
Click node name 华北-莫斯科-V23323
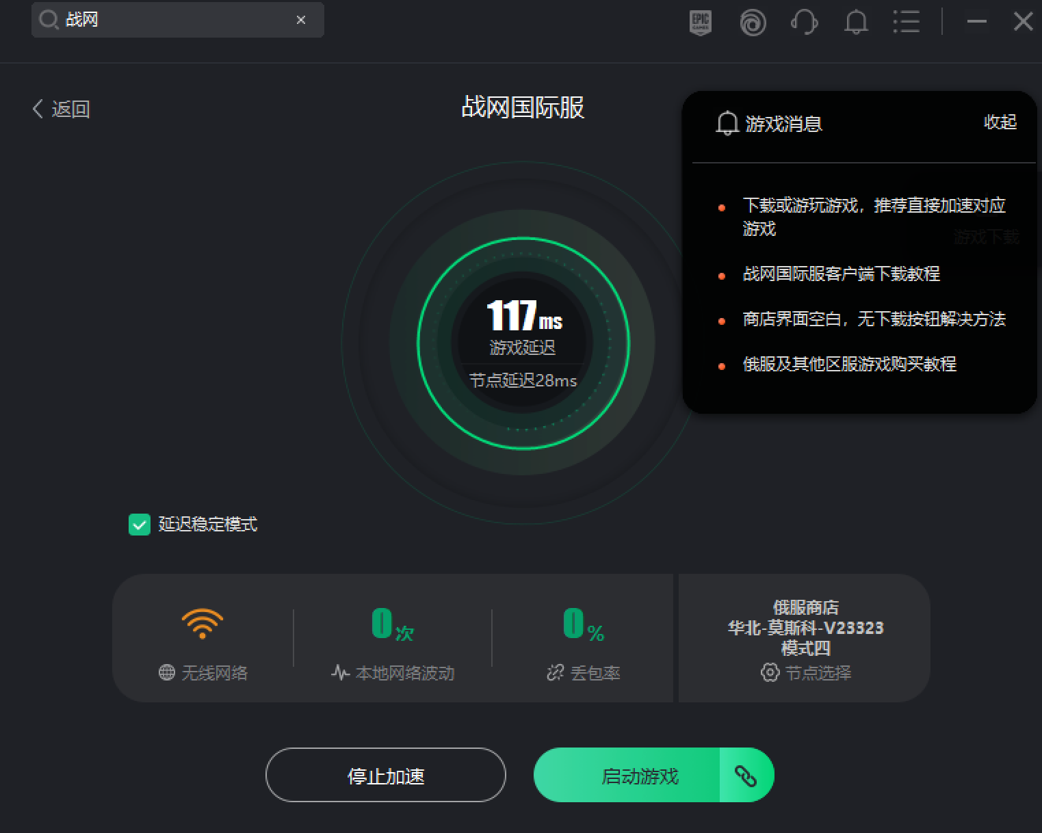point(806,628)
